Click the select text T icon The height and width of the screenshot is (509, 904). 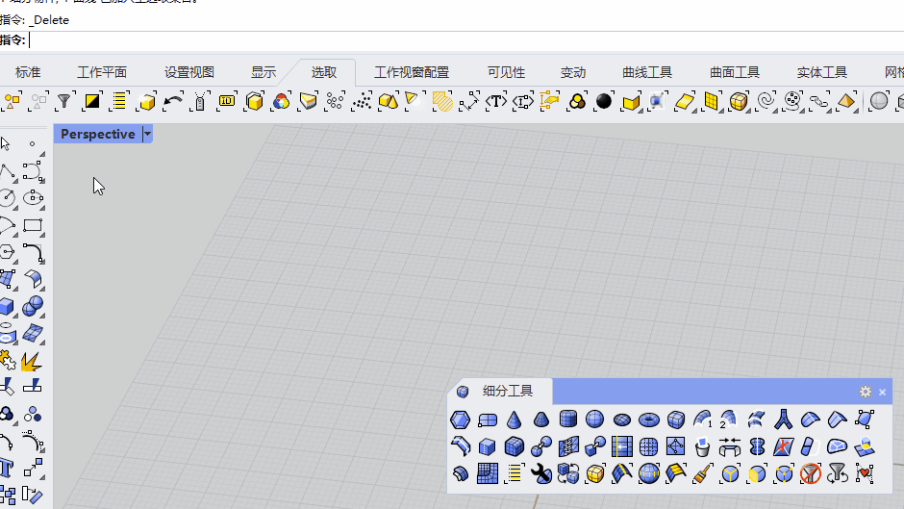click(x=496, y=102)
